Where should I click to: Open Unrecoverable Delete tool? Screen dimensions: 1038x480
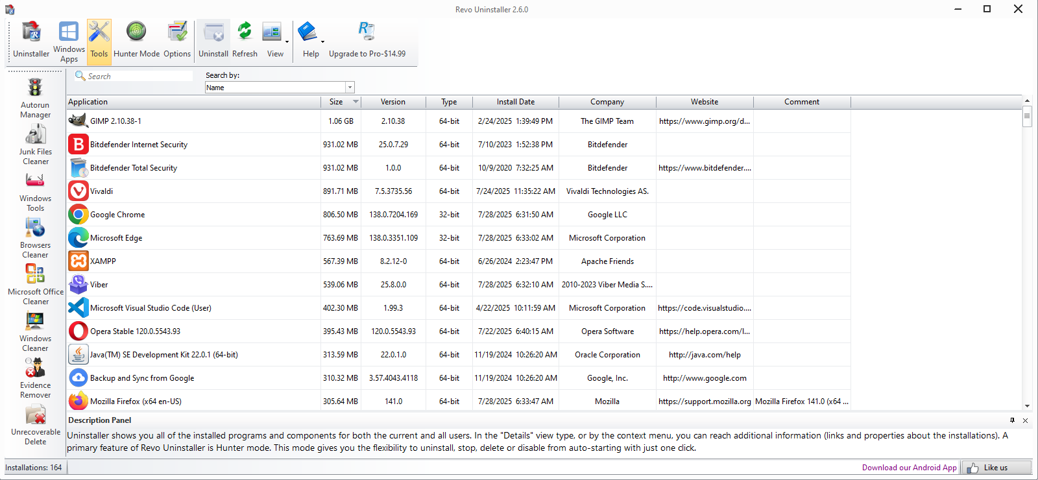(x=35, y=425)
